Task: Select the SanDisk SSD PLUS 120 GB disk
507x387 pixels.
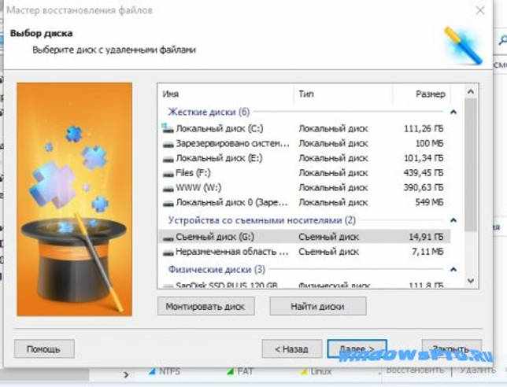Action: [304, 286]
